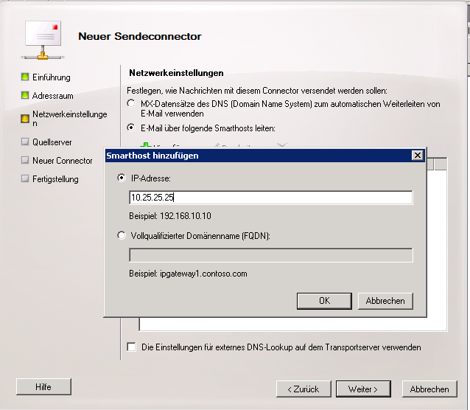
Task: Click the Netzwerkeinstellungen section heading
Action: [x=176, y=73]
